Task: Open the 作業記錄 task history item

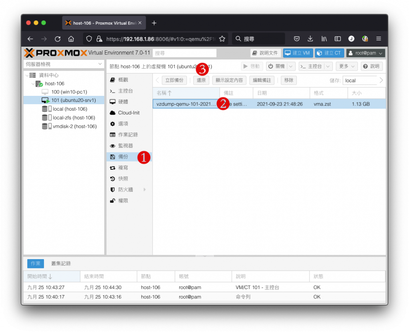Action: [129, 135]
